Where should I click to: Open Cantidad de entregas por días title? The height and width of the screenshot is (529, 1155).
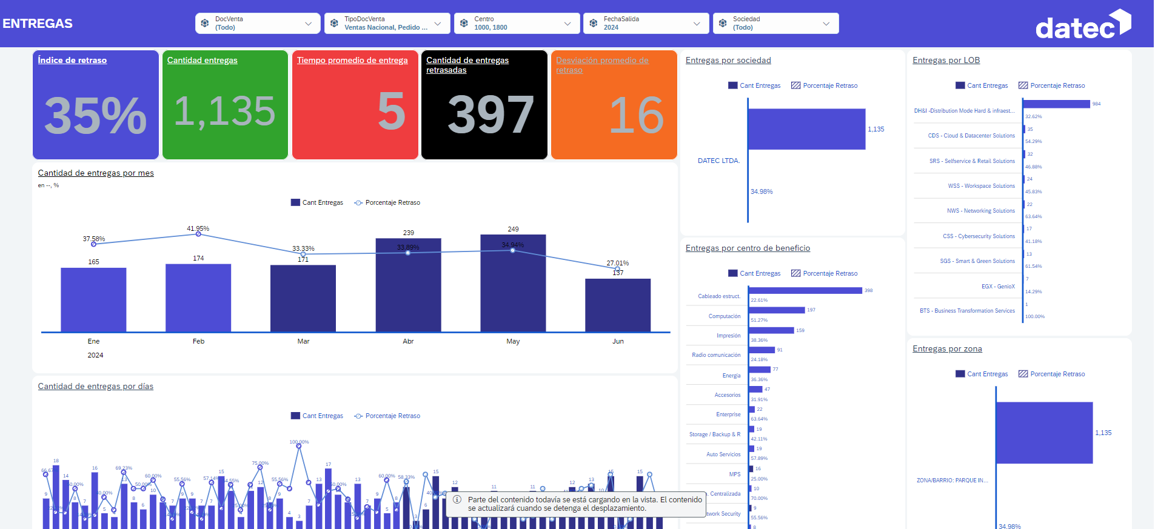pyautogui.click(x=96, y=386)
